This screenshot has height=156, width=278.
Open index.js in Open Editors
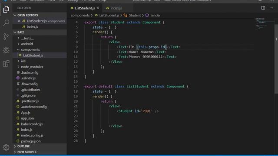click(40, 27)
